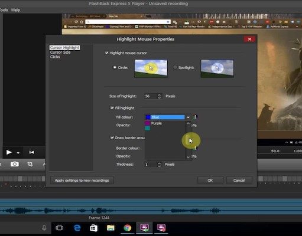The height and width of the screenshot is (236, 302).
Task: Close Highlight Mouse Properties dialog
Action: (x=249, y=39)
